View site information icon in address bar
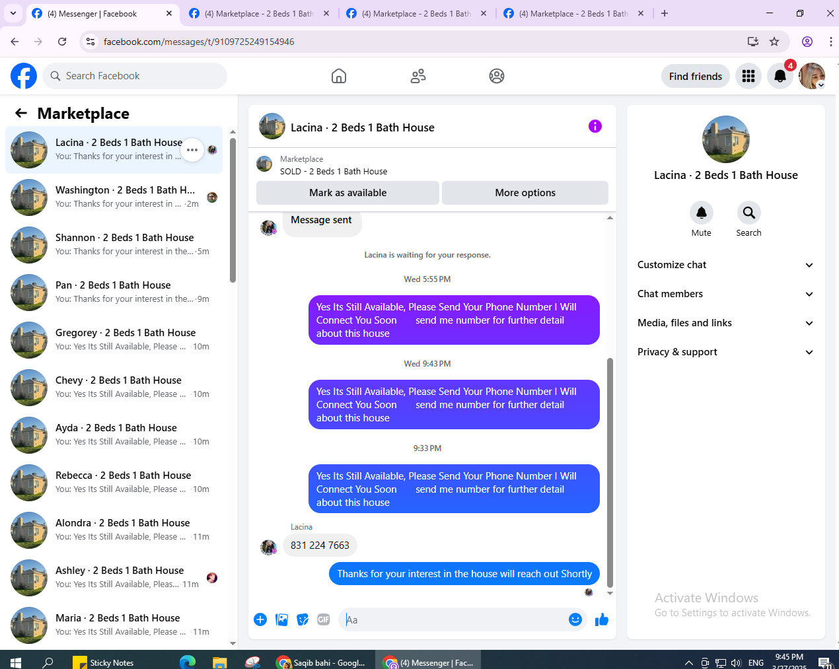 [91, 42]
